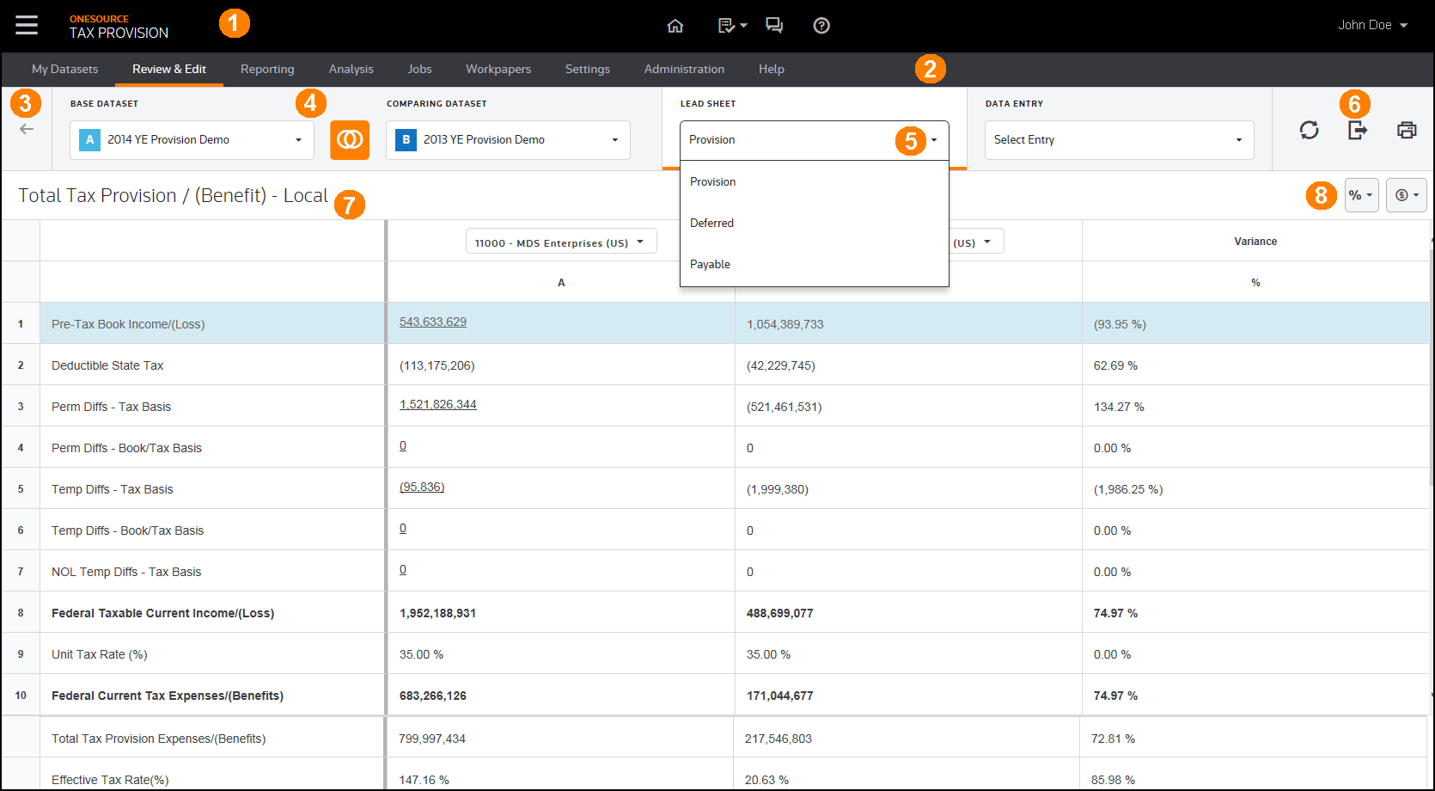
Task: Click the help question mark icon
Action: pos(821,26)
